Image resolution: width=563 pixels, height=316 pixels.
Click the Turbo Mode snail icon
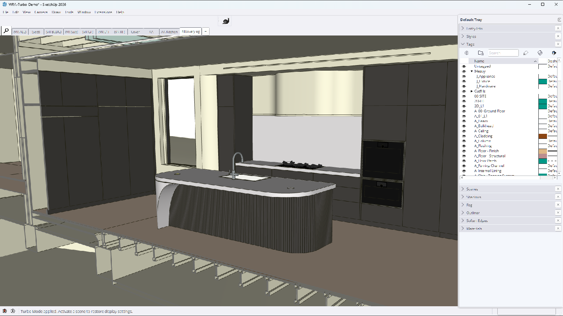[x=226, y=21]
